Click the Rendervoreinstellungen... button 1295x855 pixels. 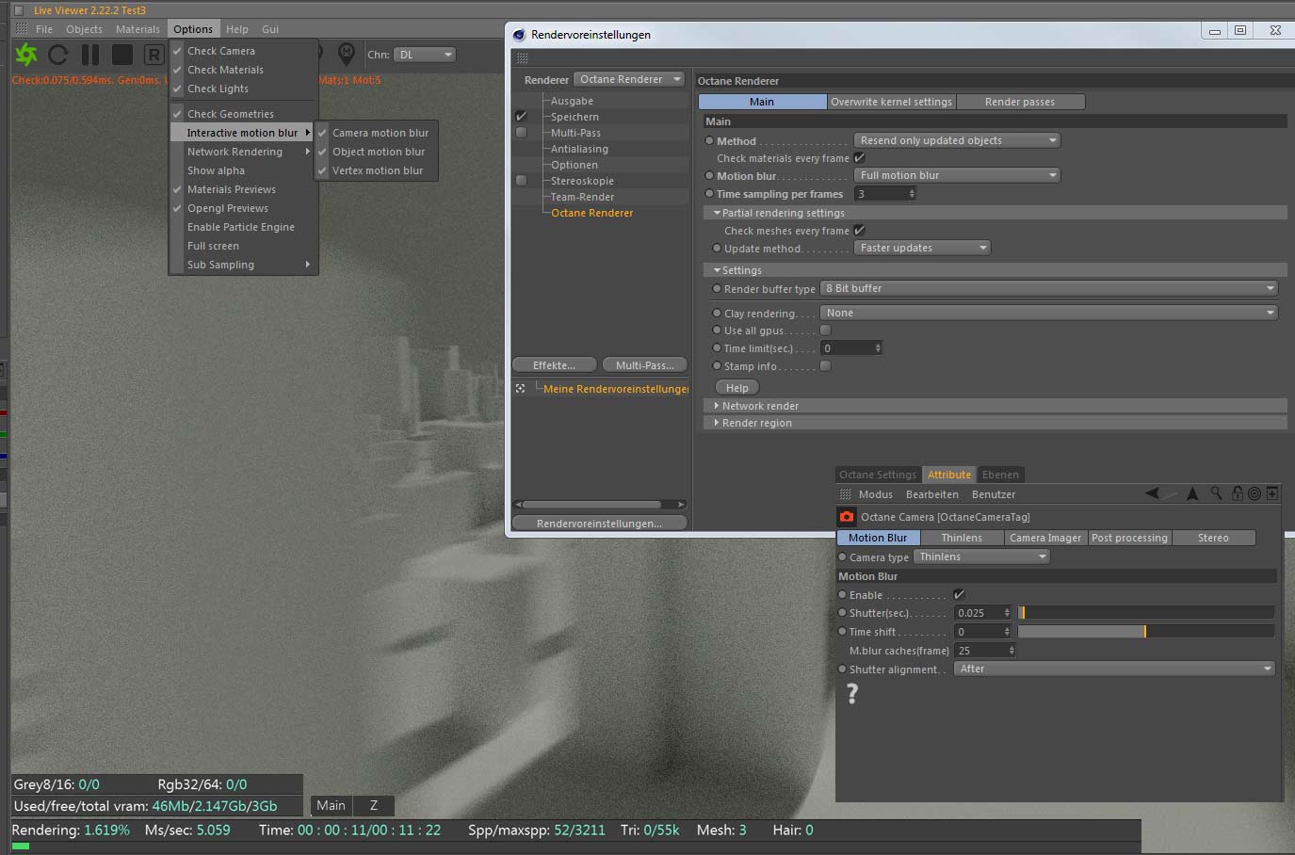[599, 524]
